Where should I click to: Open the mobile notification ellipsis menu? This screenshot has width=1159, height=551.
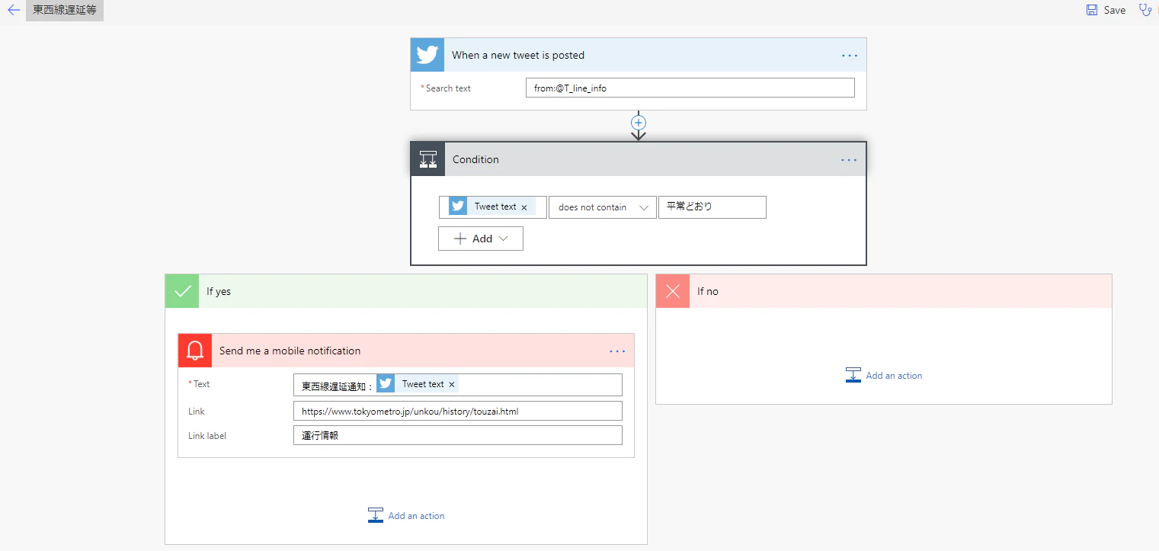pos(617,351)
